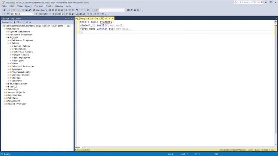Viewport: 278px width, 156px height.
Task: Open the Project menu
Action: coord(39,6)
